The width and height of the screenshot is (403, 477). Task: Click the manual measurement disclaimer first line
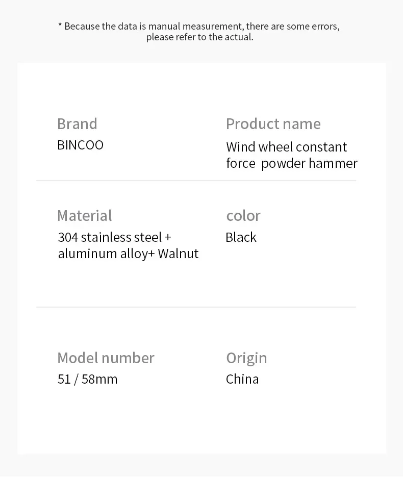199,26
